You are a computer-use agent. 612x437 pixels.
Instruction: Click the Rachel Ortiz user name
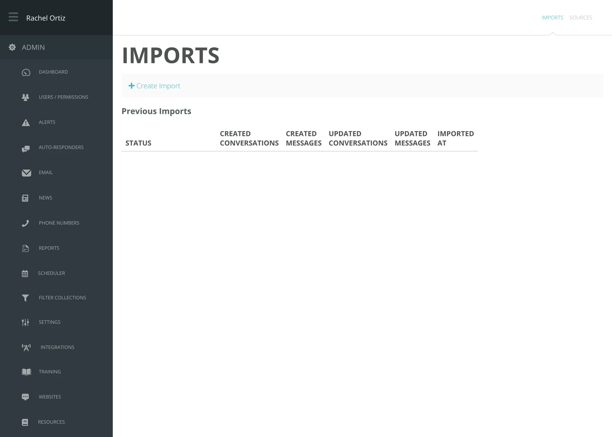(46, 18)
